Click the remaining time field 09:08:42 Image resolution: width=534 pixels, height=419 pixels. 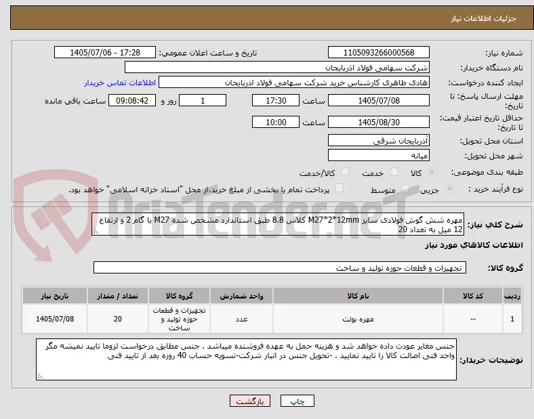pos(132,101)
